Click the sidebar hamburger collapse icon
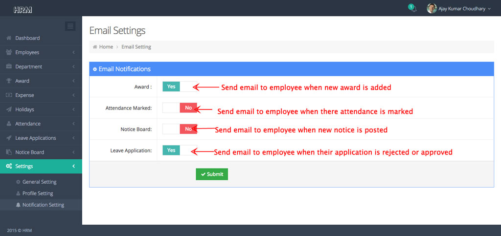The width and height of the screenshot is (501, 236). point(70,26)
